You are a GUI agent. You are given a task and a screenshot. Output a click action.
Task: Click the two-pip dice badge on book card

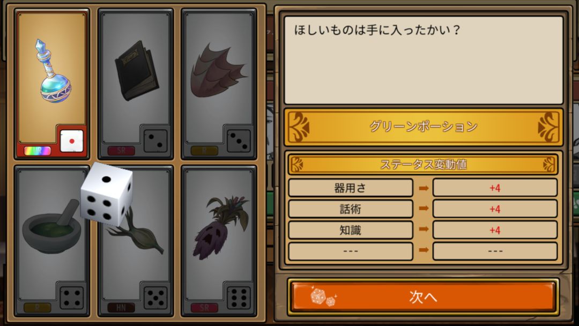point(155,141)
